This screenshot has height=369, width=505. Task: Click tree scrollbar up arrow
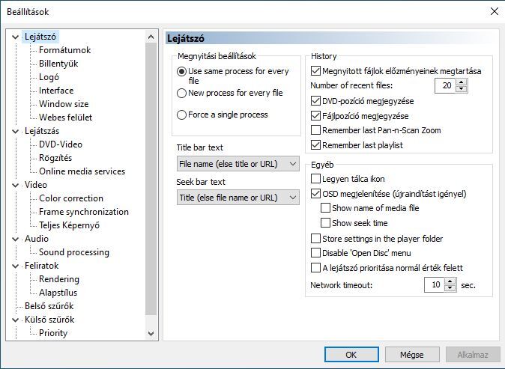(151, 37)
